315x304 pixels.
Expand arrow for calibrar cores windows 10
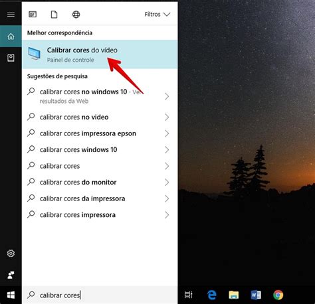(167, 150)
